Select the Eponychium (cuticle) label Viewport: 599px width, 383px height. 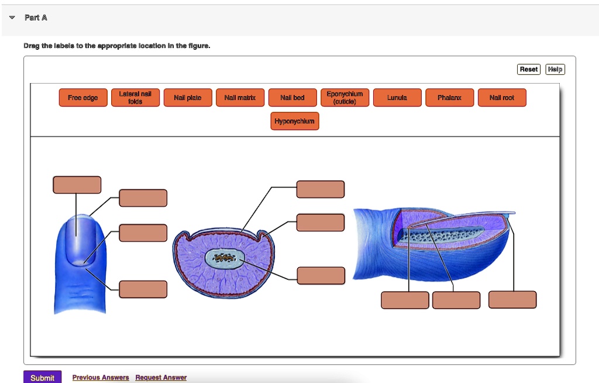point(345,97)
